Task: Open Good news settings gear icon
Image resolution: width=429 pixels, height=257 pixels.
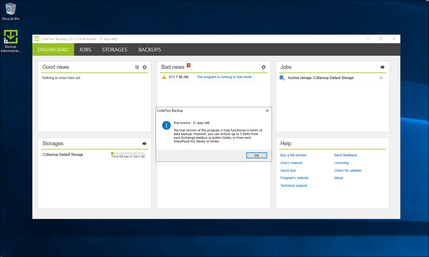Action: tap(145, 67)
